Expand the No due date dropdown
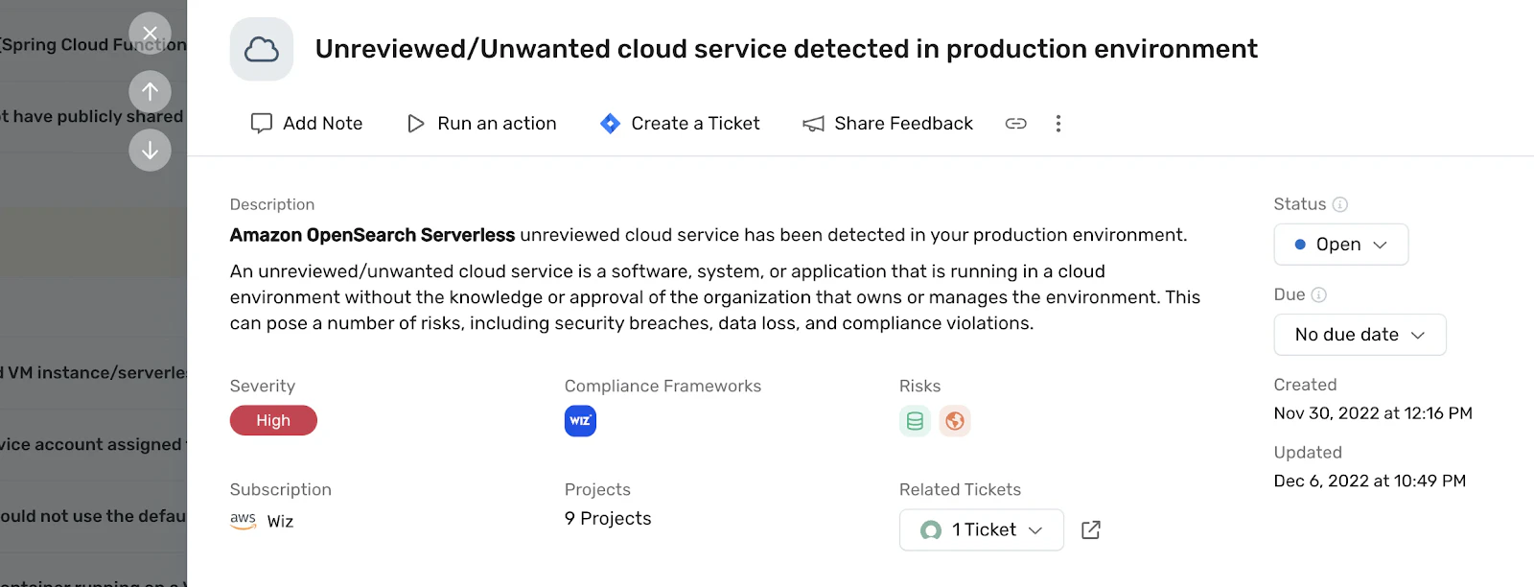The image size is (1534, 587). pyautogui.click(x=1360, y=335)
